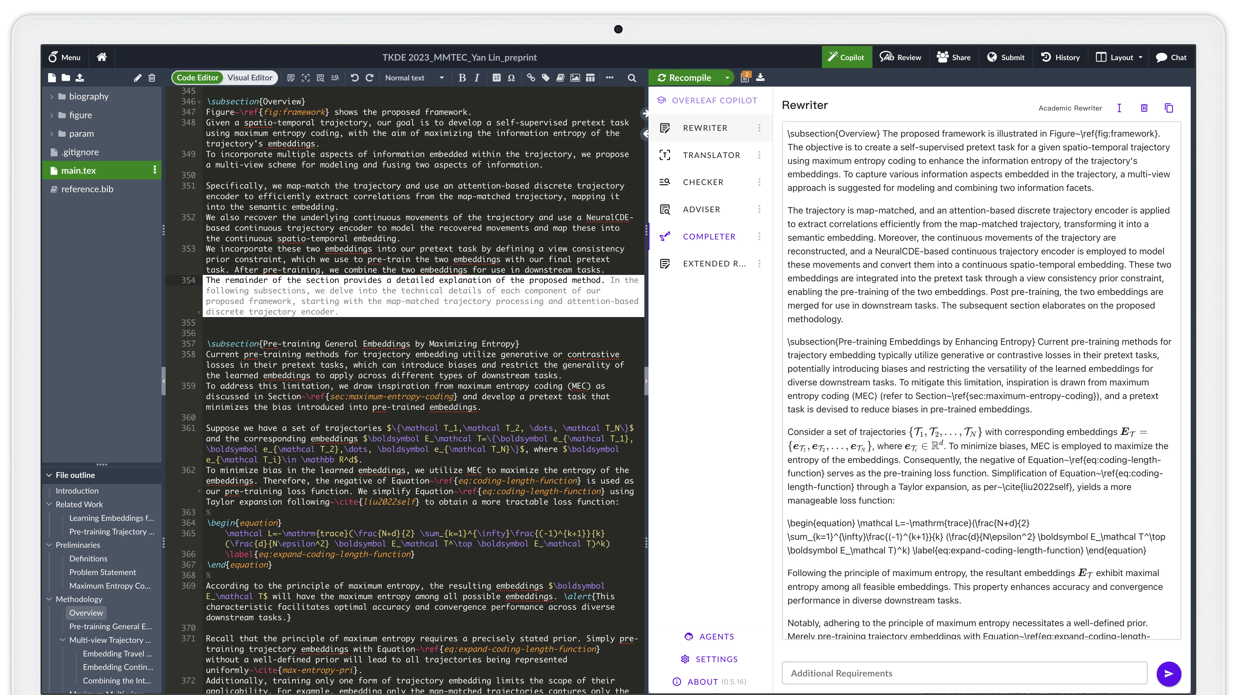Insert a math formula with the equation icon
This screenshot has width=1237, height=695.
(496, 77)
